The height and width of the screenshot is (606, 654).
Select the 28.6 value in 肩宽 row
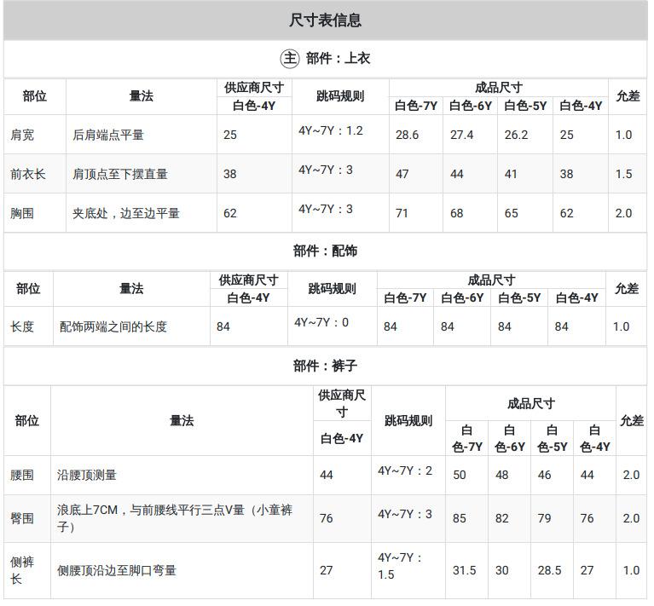pyautogui.click(x=407, y=135)
